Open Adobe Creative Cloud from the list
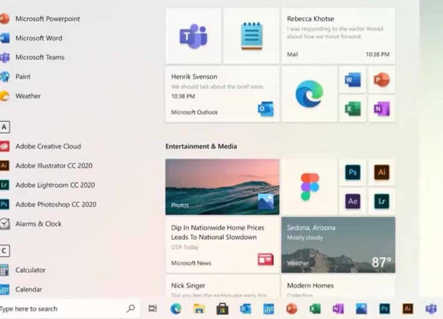The width and height of the screenshot is (443, 319). 41,146
